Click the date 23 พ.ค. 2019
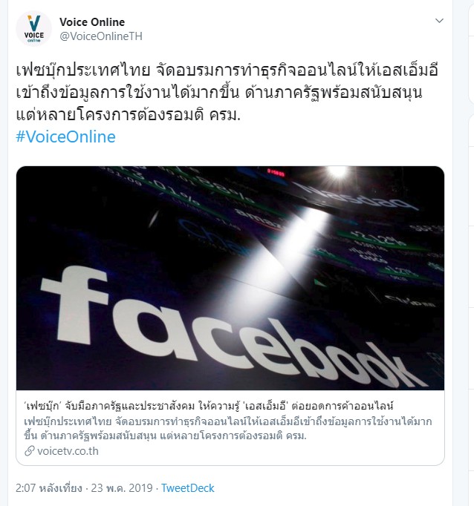The height and width of the screenshot is (506, 474). click(122, 488)
